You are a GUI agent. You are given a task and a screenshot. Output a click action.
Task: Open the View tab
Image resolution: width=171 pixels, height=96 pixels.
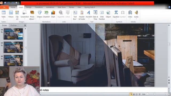(79, 7)
